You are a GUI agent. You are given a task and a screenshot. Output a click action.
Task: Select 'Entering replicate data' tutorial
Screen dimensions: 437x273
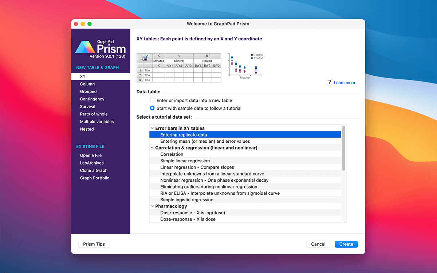[245, 135]
